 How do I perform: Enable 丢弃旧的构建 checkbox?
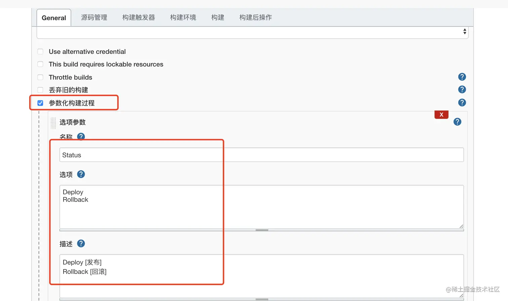click(40, 90)
